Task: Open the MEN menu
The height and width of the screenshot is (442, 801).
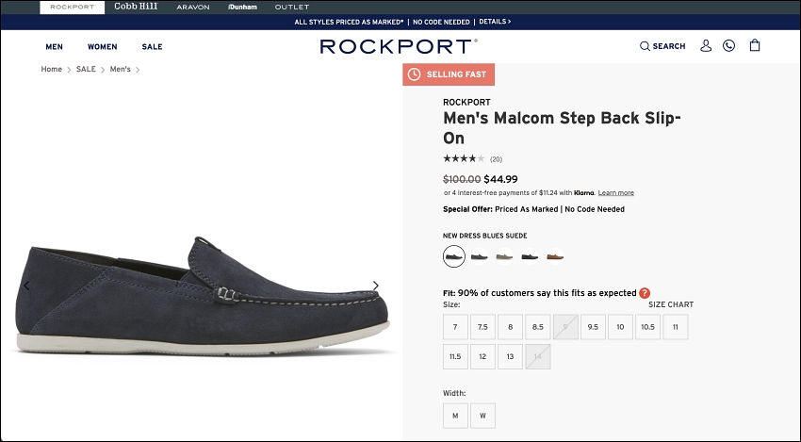Action: [x=54, y=46]
